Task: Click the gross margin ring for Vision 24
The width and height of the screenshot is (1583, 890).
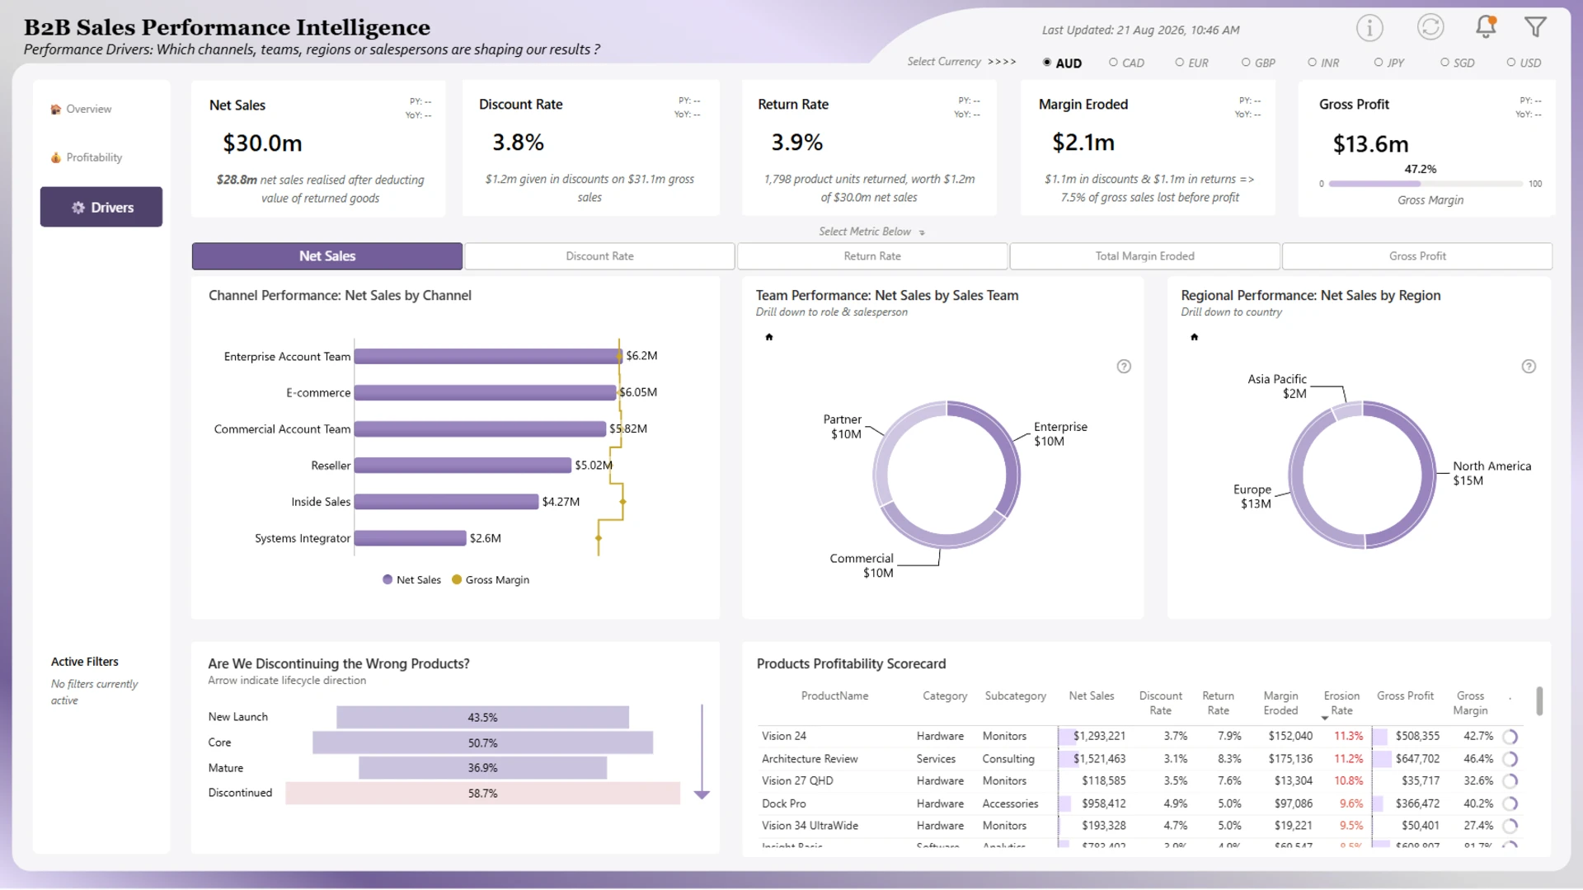Action: tap(1510, 737)
